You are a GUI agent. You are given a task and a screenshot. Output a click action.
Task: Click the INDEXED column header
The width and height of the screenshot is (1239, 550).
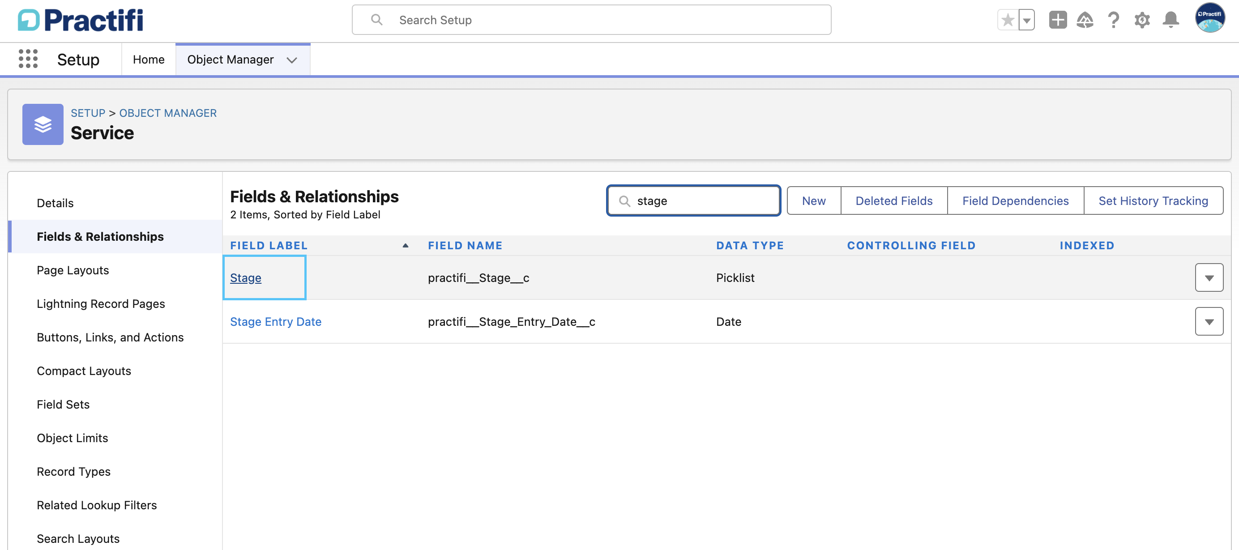click(1087, 245)
